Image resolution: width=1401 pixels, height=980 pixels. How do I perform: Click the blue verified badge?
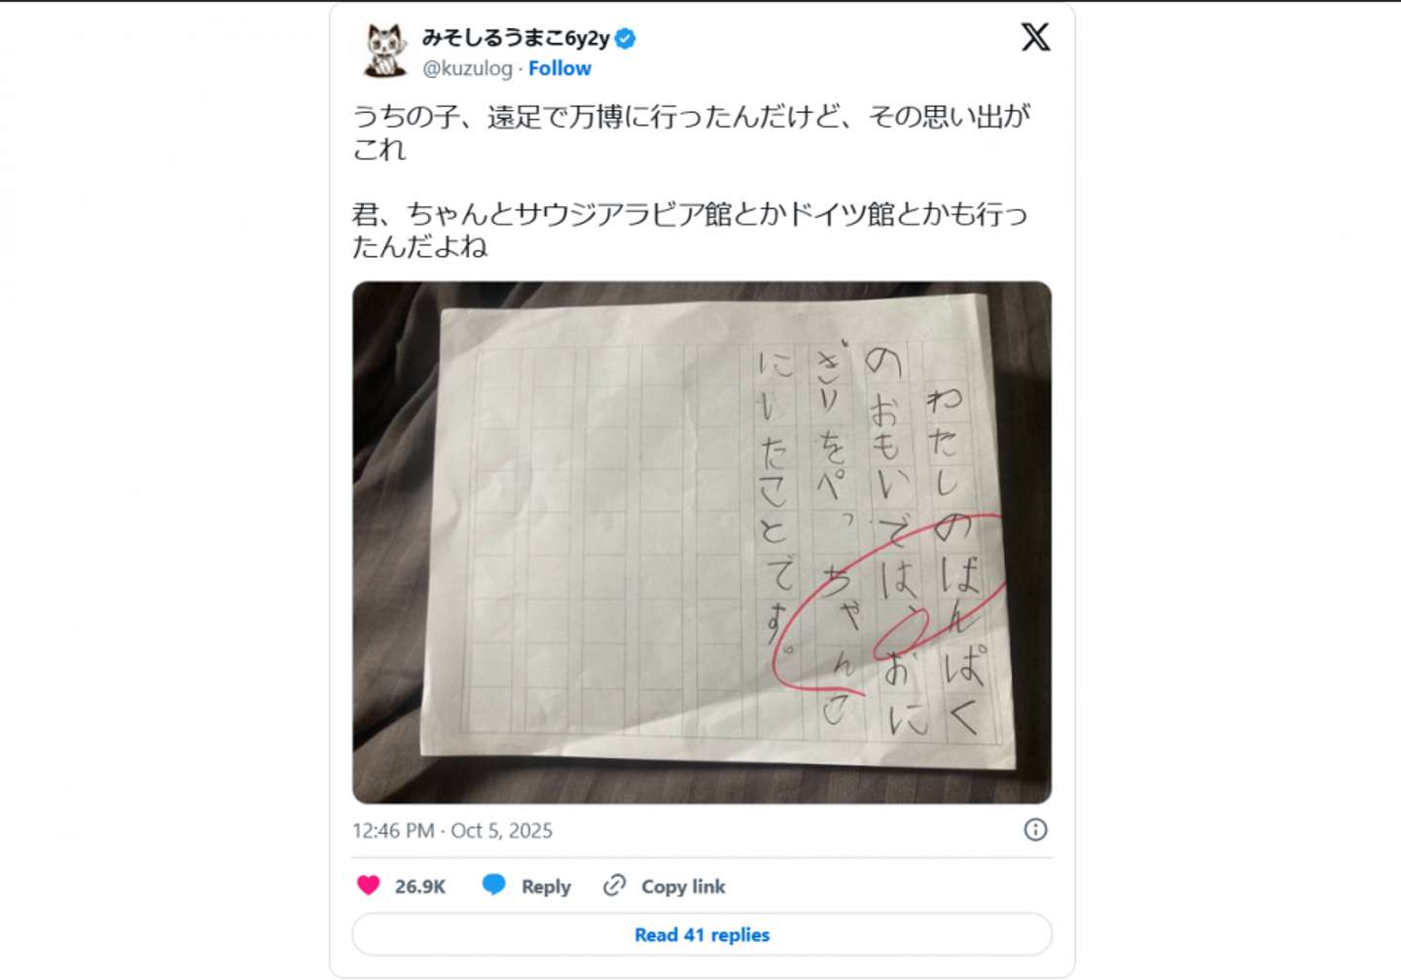pyautogui.click(x=626, y=39)
